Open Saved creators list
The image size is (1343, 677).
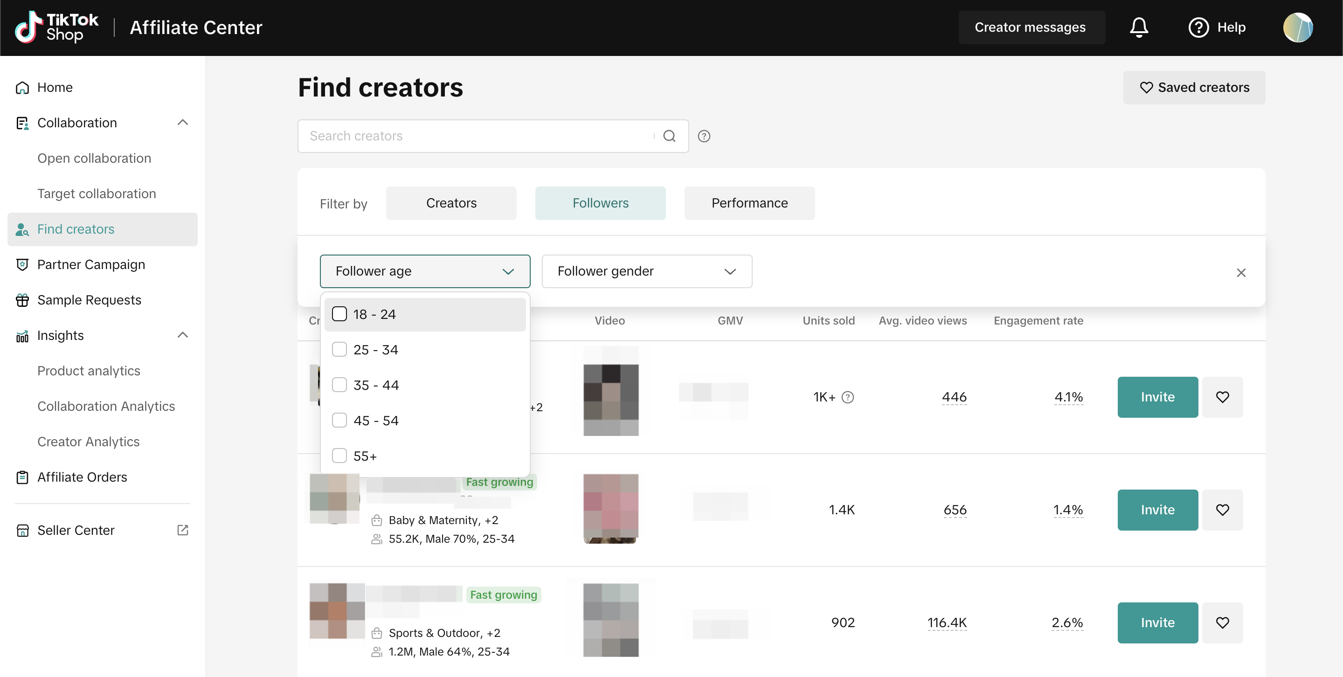pyautogui.click(x=1193, y=87)
